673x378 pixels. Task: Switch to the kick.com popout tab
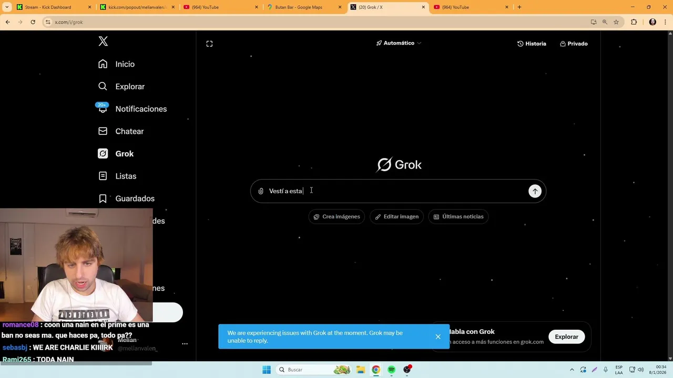[x=137, y=7]
